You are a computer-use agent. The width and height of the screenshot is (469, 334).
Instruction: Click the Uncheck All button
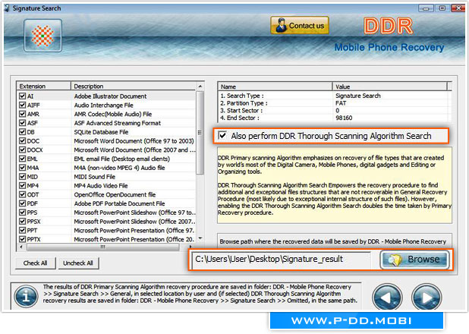pos(78,263)
